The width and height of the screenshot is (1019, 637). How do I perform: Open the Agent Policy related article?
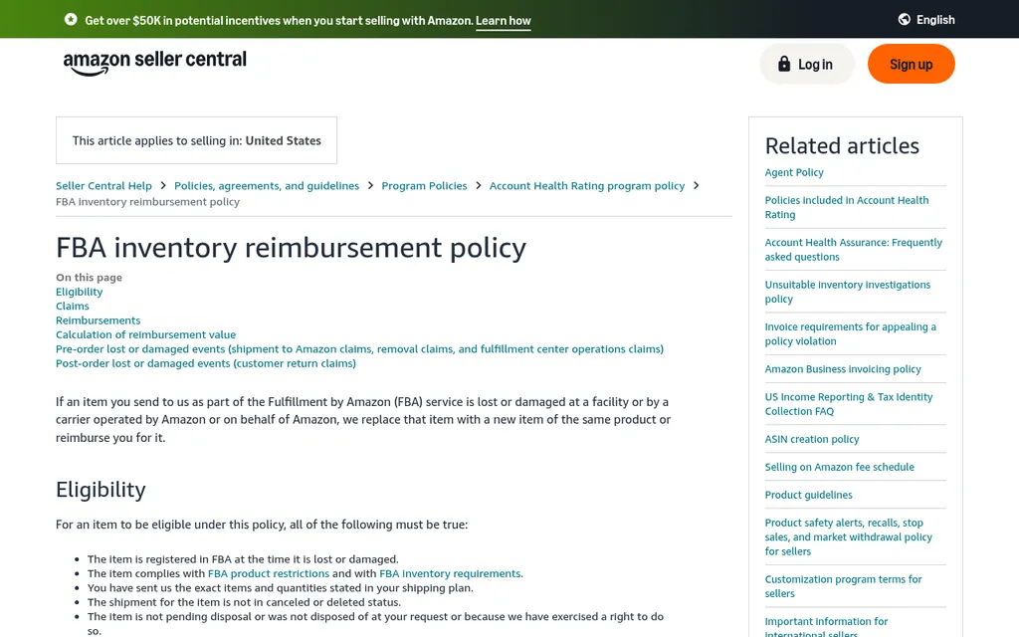click(x=794, y=172)
